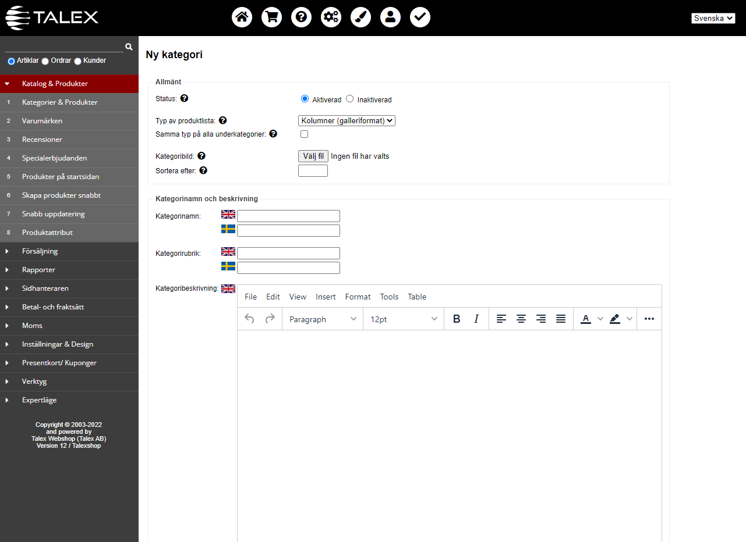Click the Talex logo
Screen dimensions: 746x542
click(52, 17)
